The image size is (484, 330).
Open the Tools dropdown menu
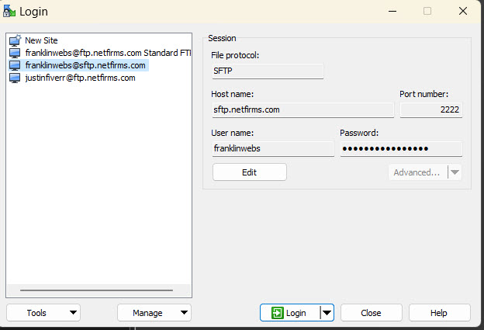[43, 313]
